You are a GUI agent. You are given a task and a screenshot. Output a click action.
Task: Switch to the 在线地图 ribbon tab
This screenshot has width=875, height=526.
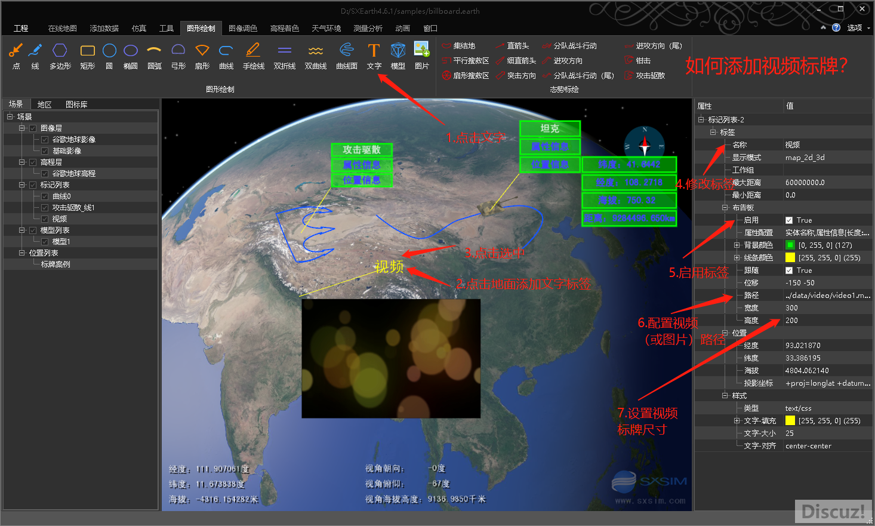(63, 28)
